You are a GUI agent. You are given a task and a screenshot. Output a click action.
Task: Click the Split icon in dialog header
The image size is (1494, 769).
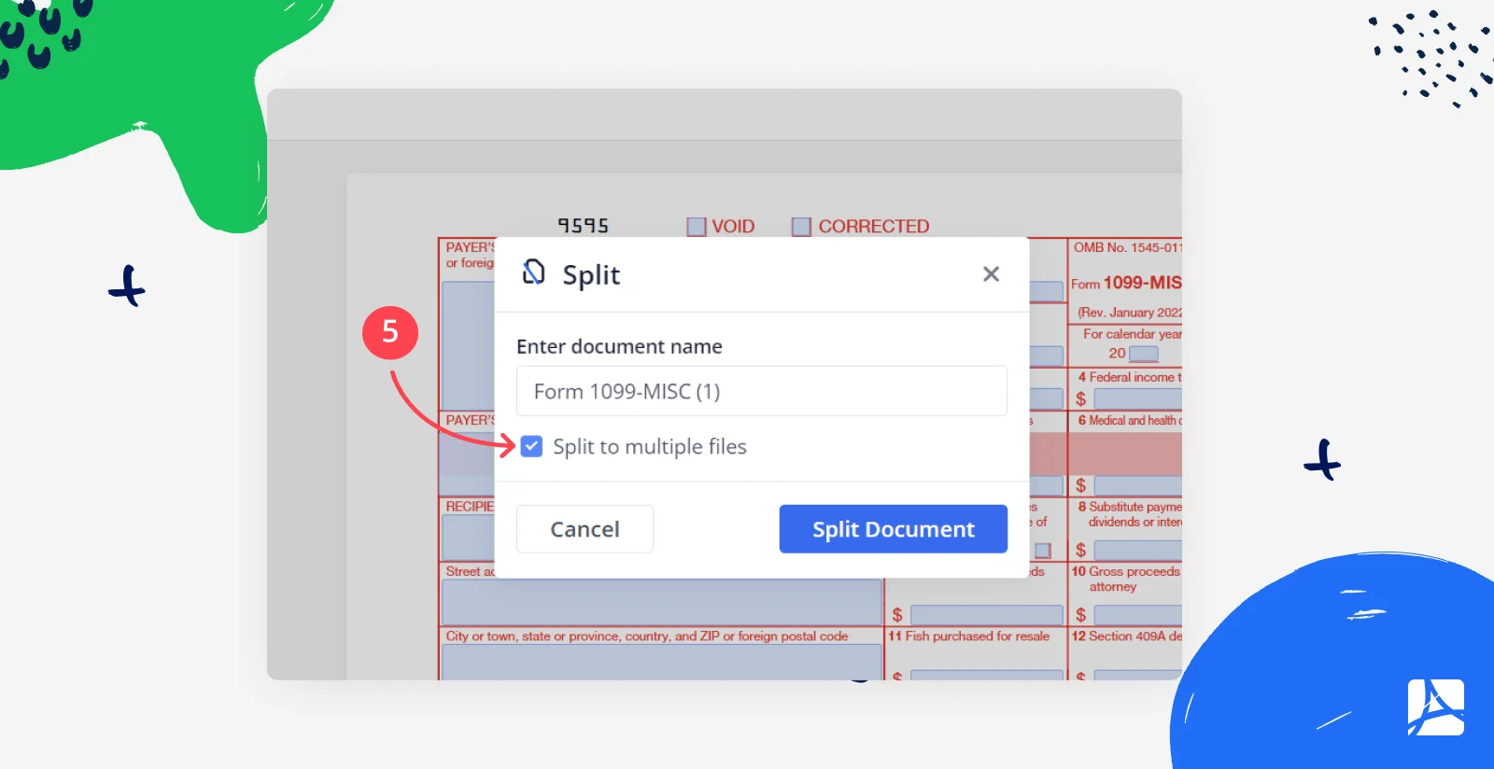tap(533, 273)
